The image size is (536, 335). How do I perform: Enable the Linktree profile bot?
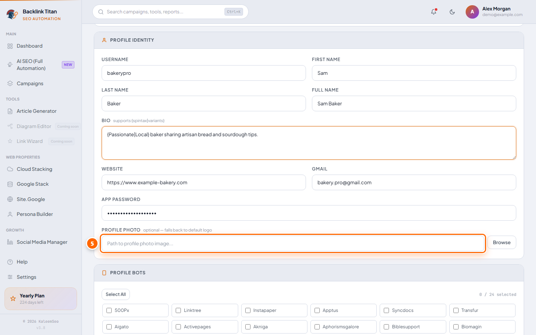[x=178, y=310]
